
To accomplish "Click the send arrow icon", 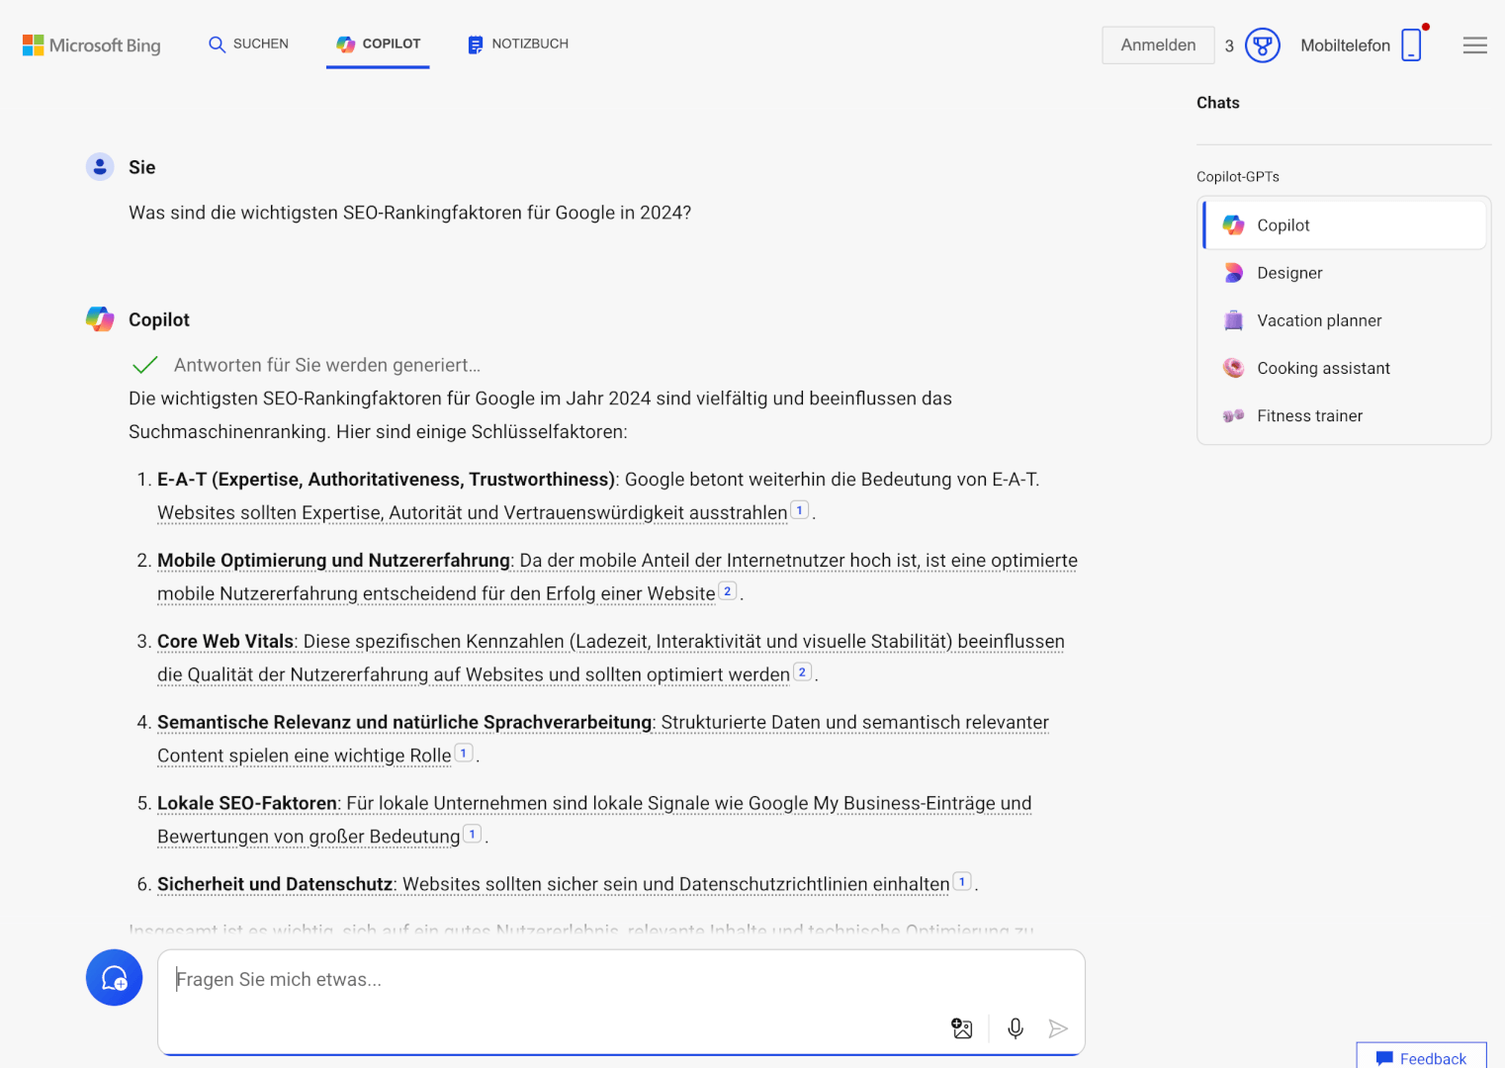I will click(1058, 1028).
